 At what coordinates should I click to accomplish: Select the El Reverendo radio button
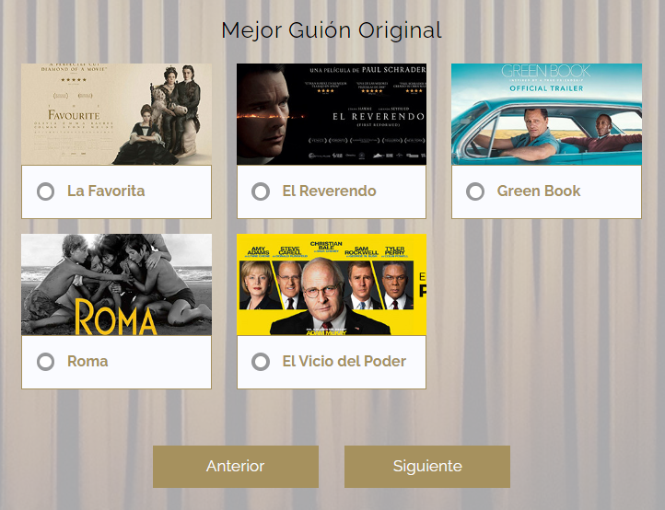[x=261, y=191]
